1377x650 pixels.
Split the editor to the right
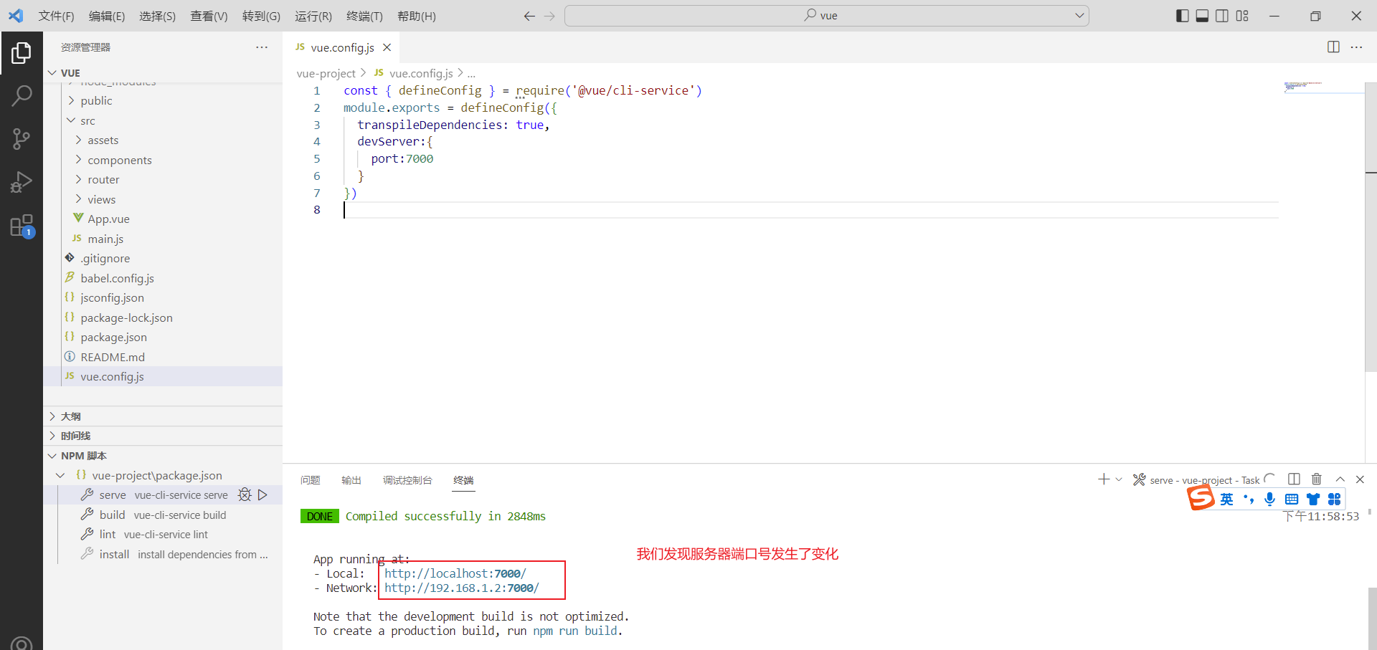(1333, 47)
